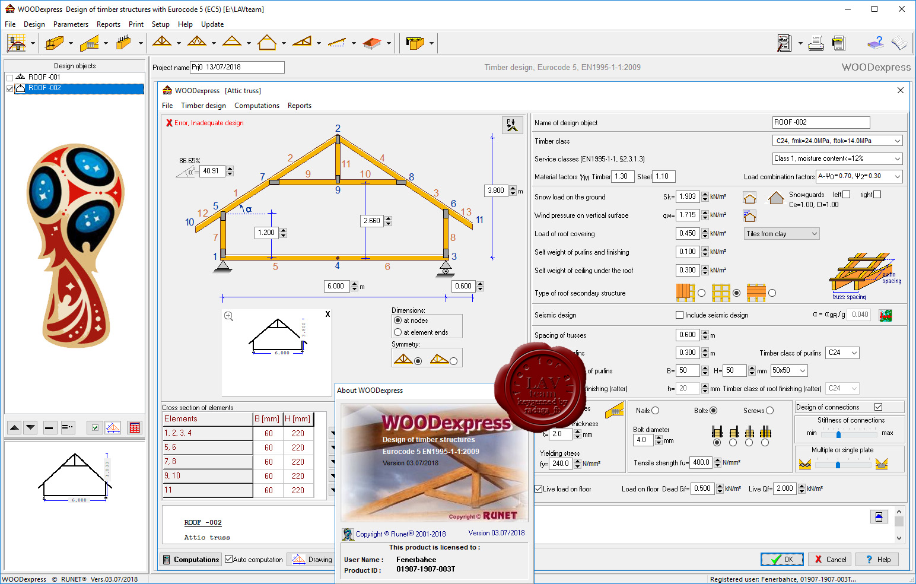Open the 50x50 purlin size dropdown
This screenshot has width=916, height=584.
[x=789, y=370]
